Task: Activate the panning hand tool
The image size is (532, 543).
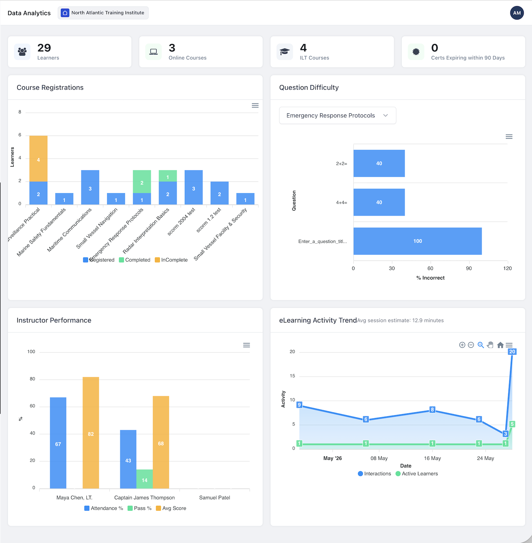Action: click(x=490, y=345)
